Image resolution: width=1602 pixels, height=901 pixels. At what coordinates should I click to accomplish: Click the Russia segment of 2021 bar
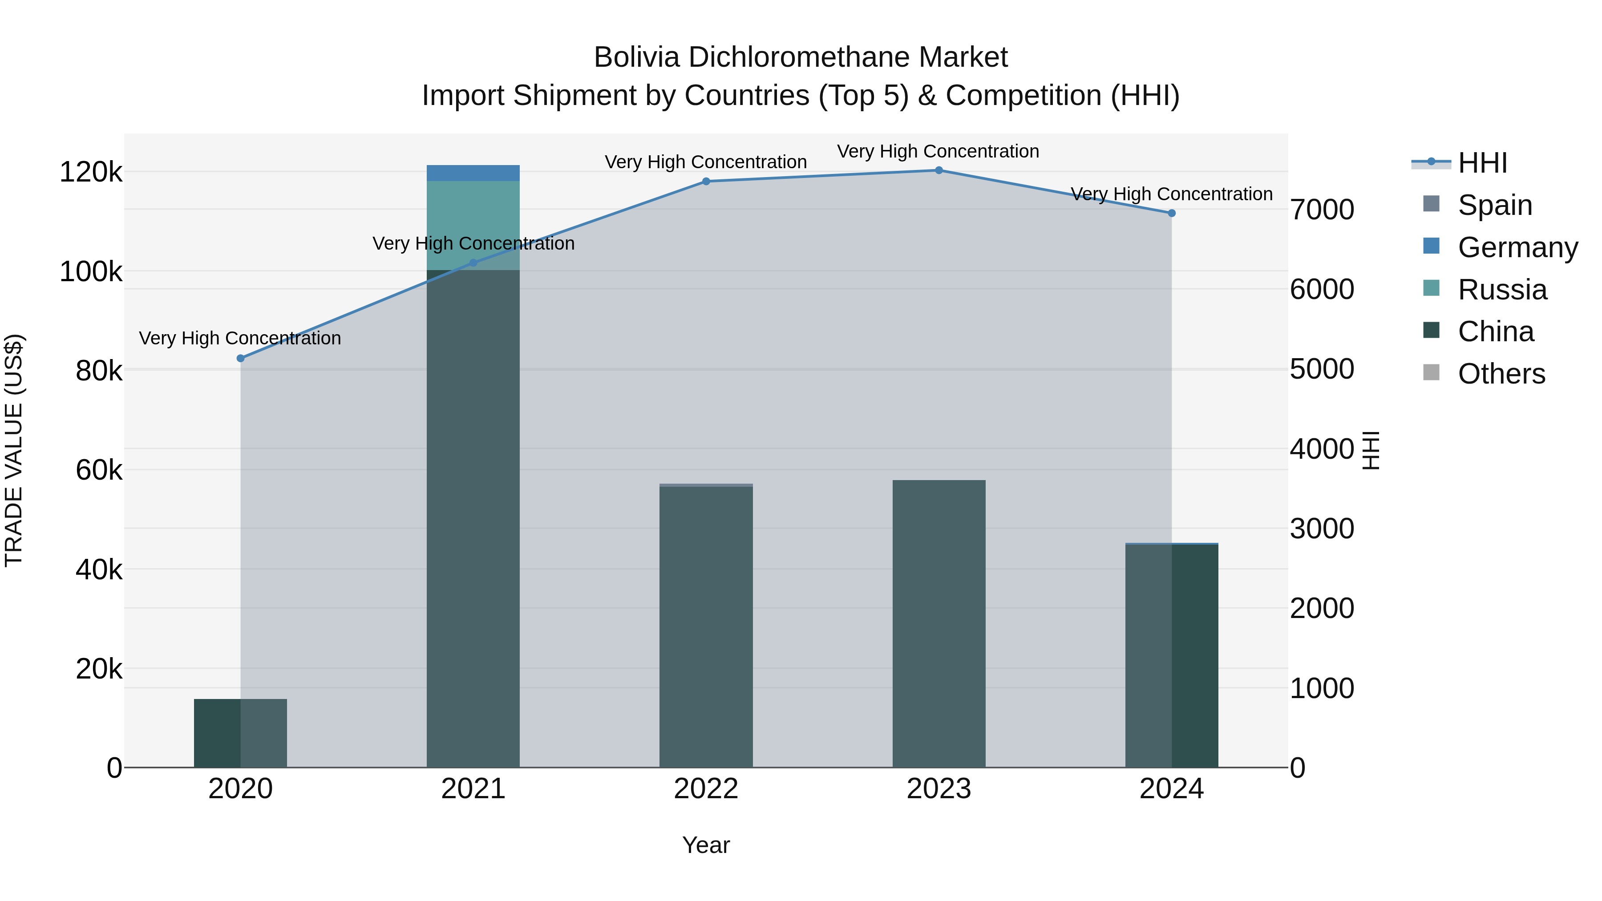[x=473, y=225]
